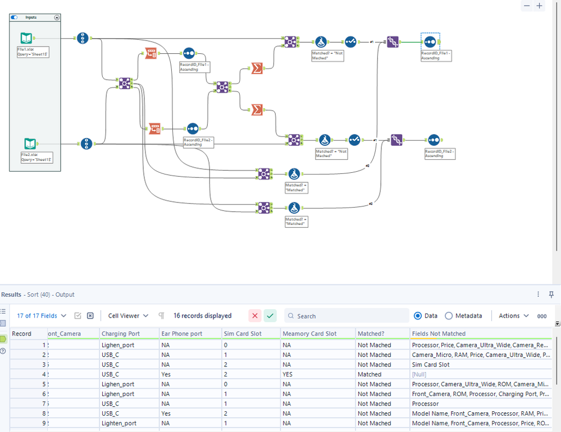Select Sort tool above first RecordID_File1 annotation
Viewport: 561px width, 432px height.
[x=189, y=53]
